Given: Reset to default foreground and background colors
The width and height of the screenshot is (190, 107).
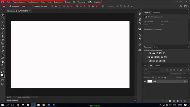Looking at the screenshot, I should (x=1, y=72).
